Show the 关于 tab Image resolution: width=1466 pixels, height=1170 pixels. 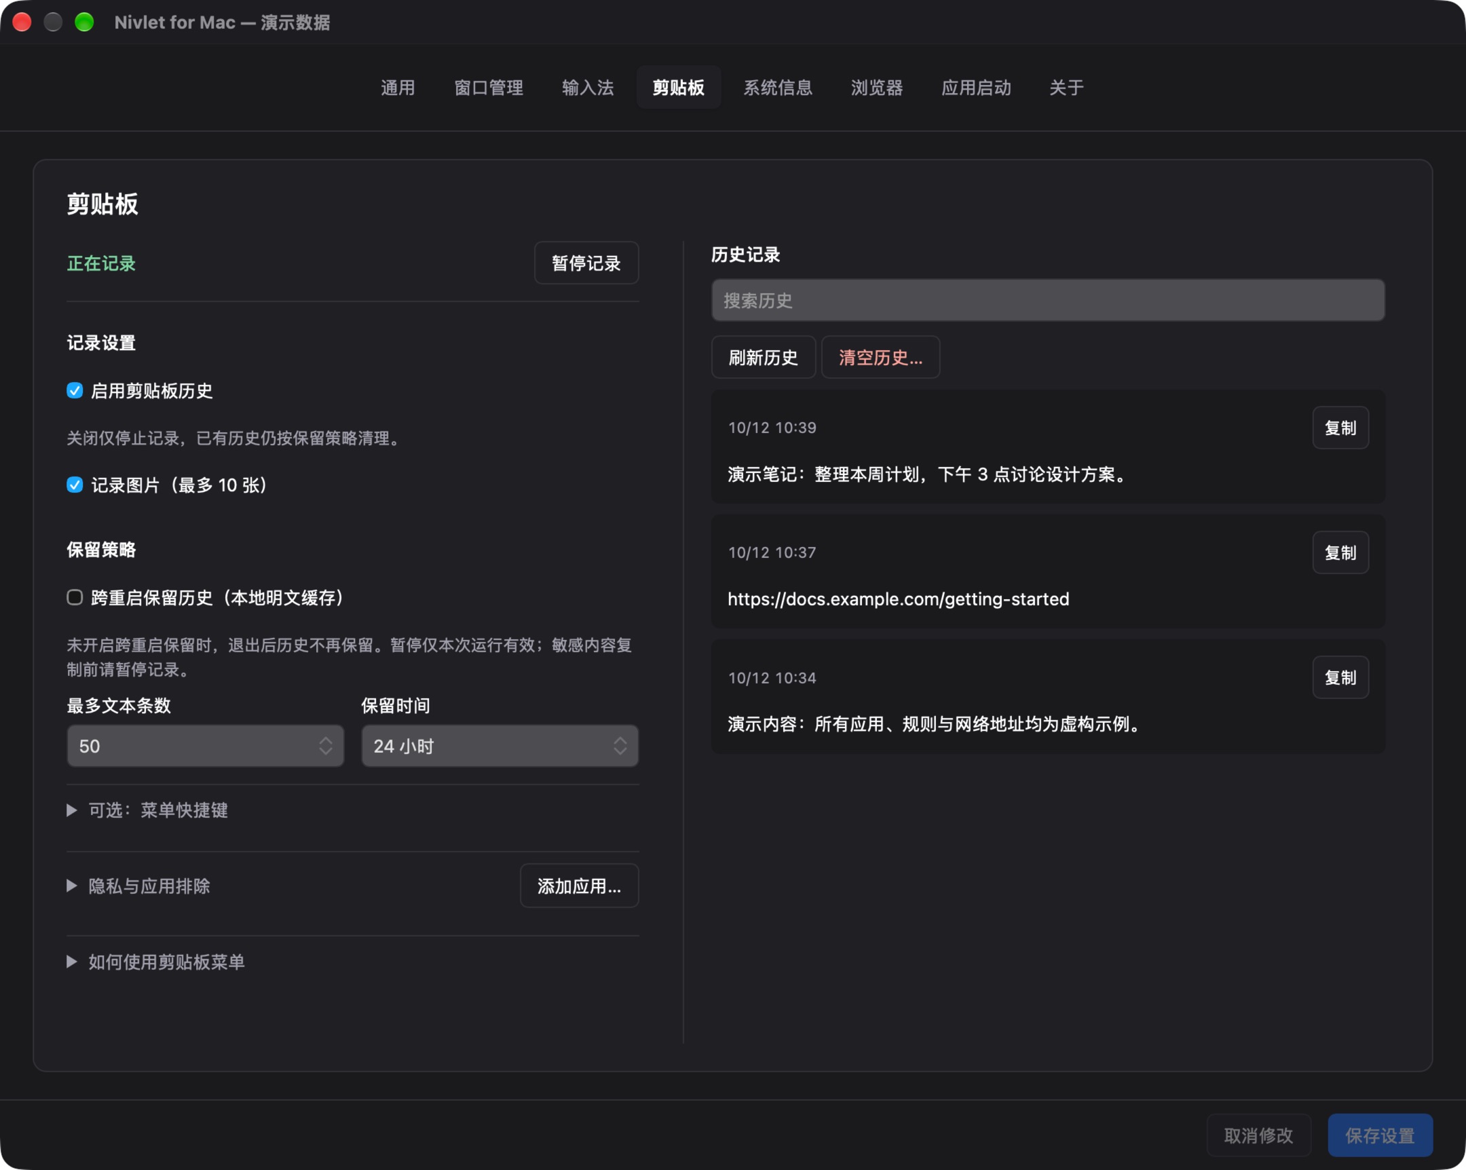[x=1066, y=88]
